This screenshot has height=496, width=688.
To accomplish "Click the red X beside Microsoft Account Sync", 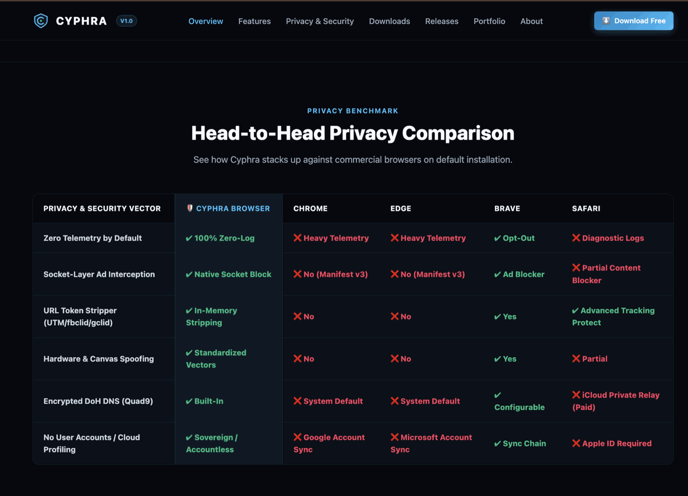I will tap(395, 437).
